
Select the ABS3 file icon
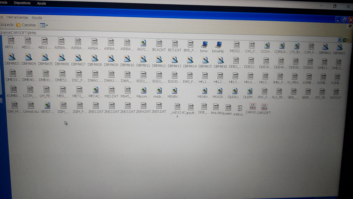44,41
